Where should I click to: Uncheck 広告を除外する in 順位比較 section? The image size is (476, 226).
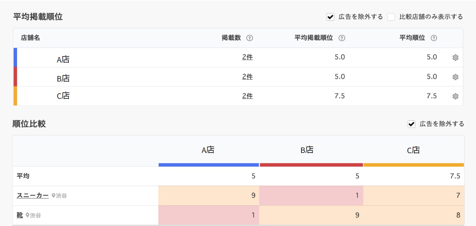point(411,124)
